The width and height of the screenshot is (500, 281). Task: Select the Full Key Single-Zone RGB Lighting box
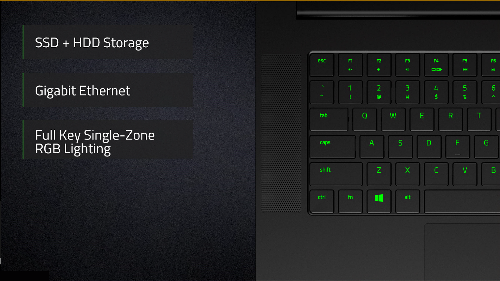tap(108, 140)
